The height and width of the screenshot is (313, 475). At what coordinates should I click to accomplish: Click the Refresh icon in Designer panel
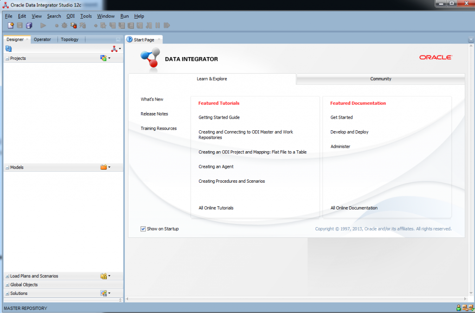pos(8,49)
